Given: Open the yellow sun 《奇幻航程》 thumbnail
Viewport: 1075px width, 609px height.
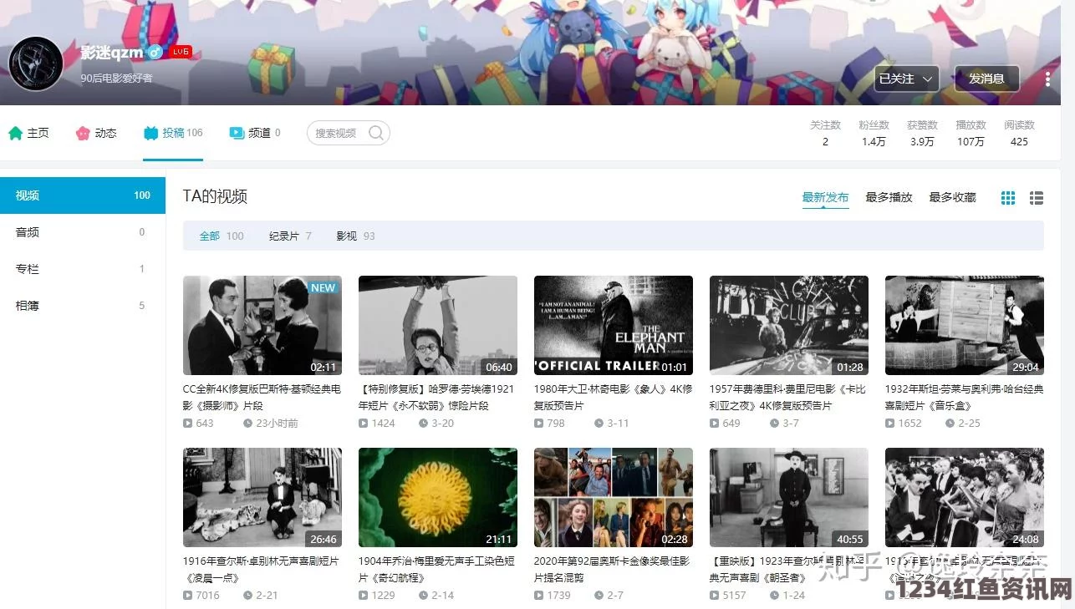Looking at the screenshot, I should click(x=438, y=497).
